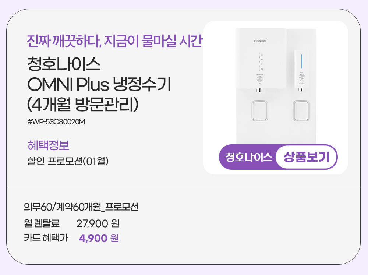Click the left round dial on purifier
The width and height of the screenshot is (368, 275).
[260, 79]
